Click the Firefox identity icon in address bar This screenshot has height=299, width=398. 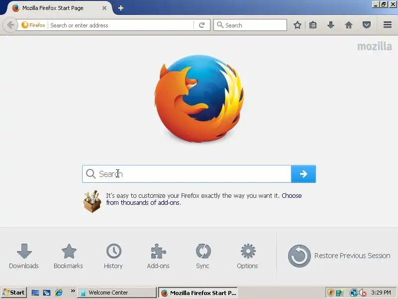[x=33, y=25]
